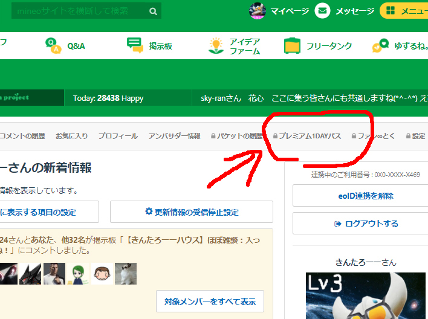Open アンバサダー情報 tab
Screen dimensions: 428x319
tap(174, 136)
